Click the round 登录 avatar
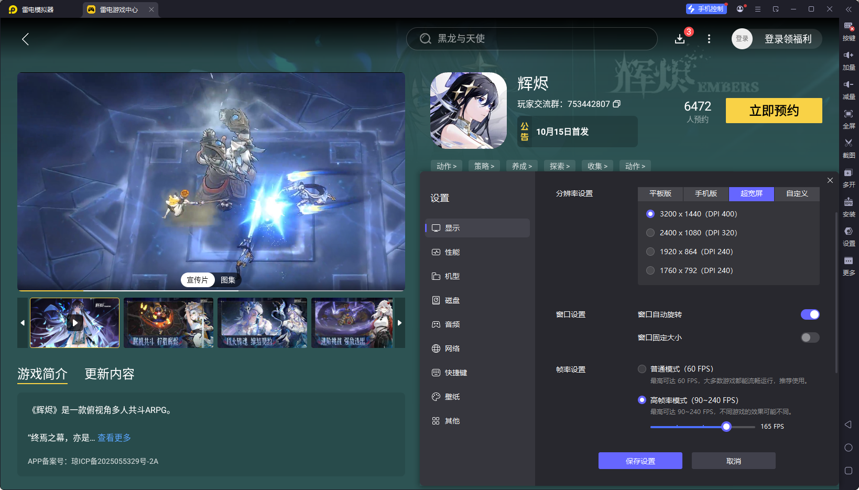Screen dimensions: 859x490 742,39
